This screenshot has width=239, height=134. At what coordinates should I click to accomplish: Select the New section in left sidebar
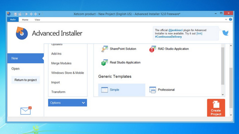tap(25, 58)
